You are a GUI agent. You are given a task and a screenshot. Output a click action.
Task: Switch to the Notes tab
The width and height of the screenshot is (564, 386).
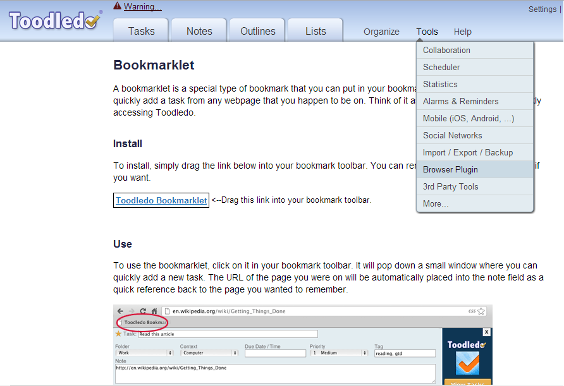click(x=199, y=31)
